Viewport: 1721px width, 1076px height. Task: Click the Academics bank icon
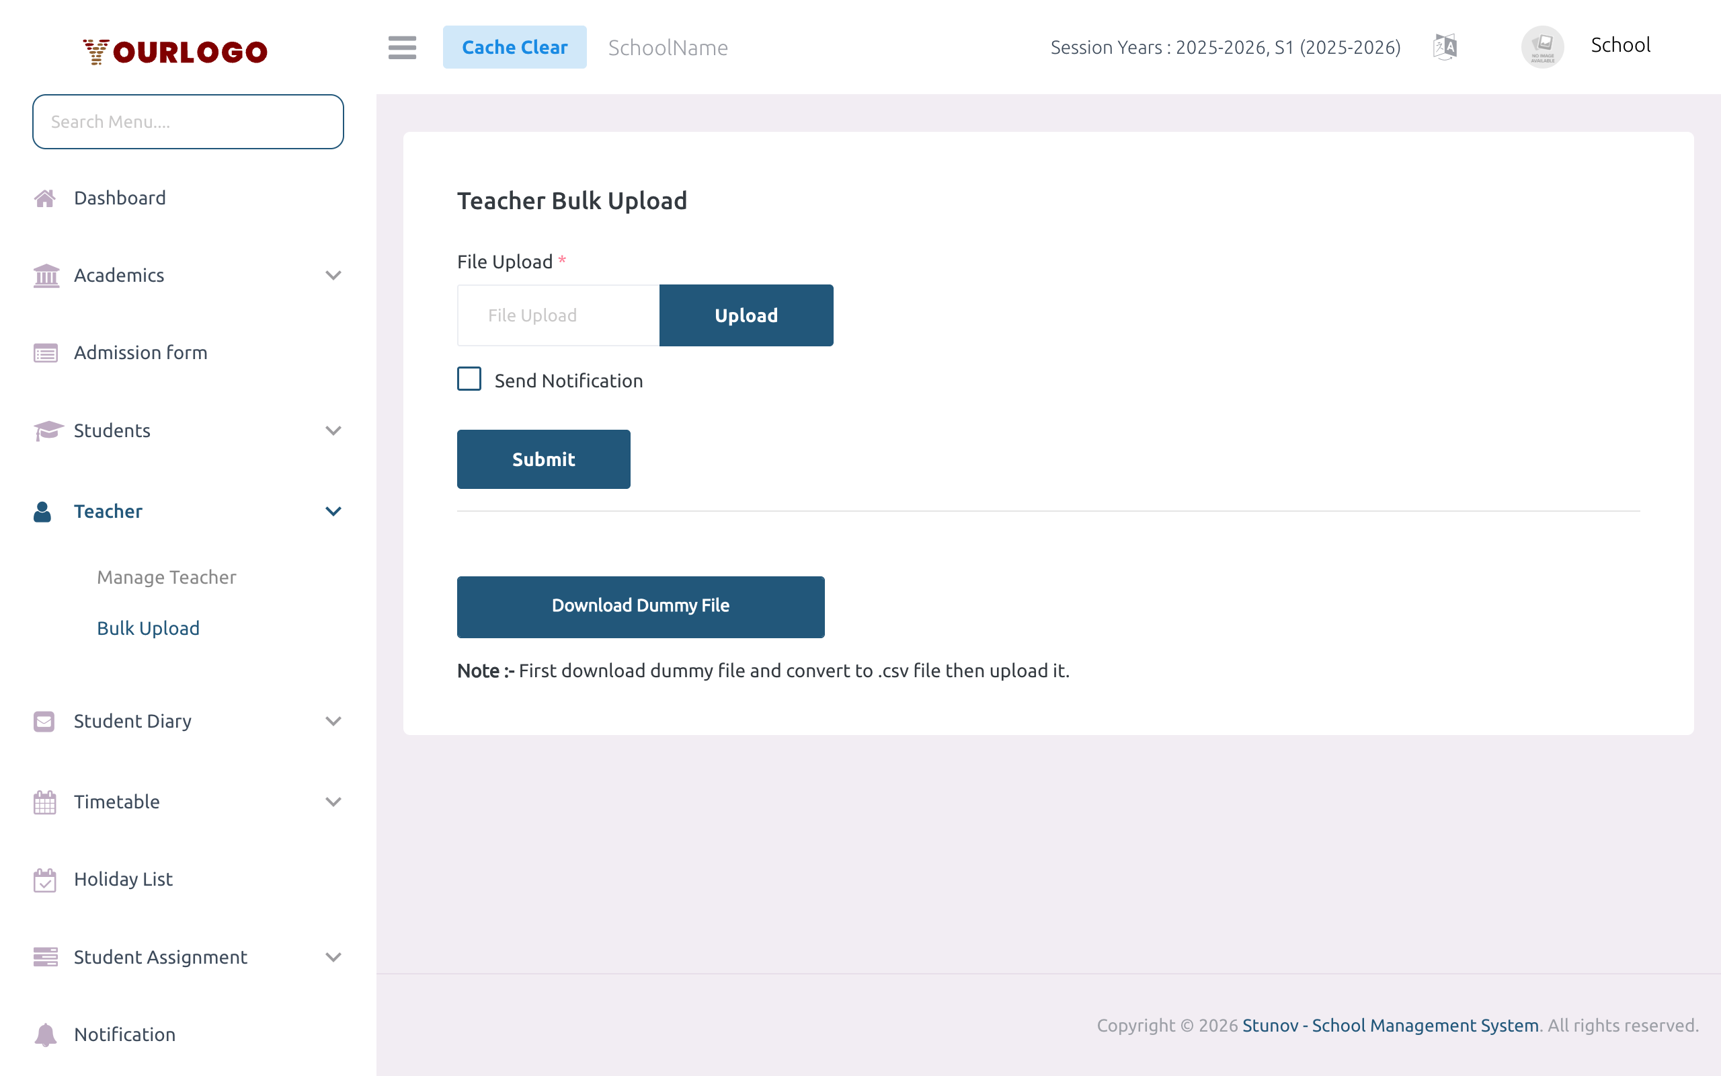click(45, 276)
